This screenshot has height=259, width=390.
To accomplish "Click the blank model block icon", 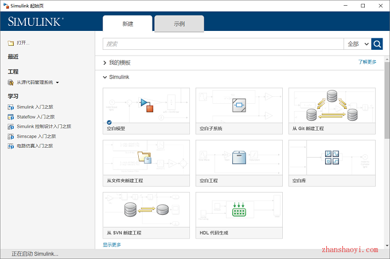I will [x=146, y=105].
